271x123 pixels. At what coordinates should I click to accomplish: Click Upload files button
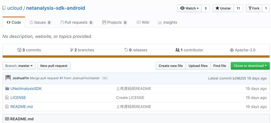198,66
